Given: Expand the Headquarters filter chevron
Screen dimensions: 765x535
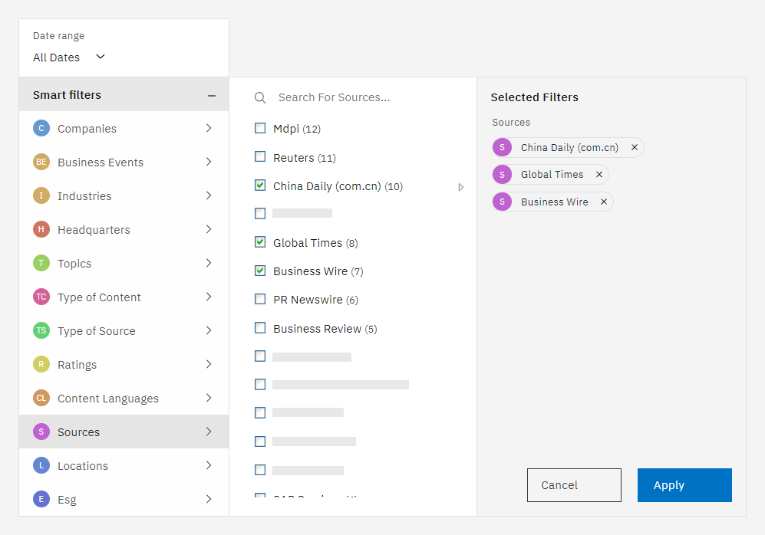Looking at the screenshot, I should tap(209, 229).
